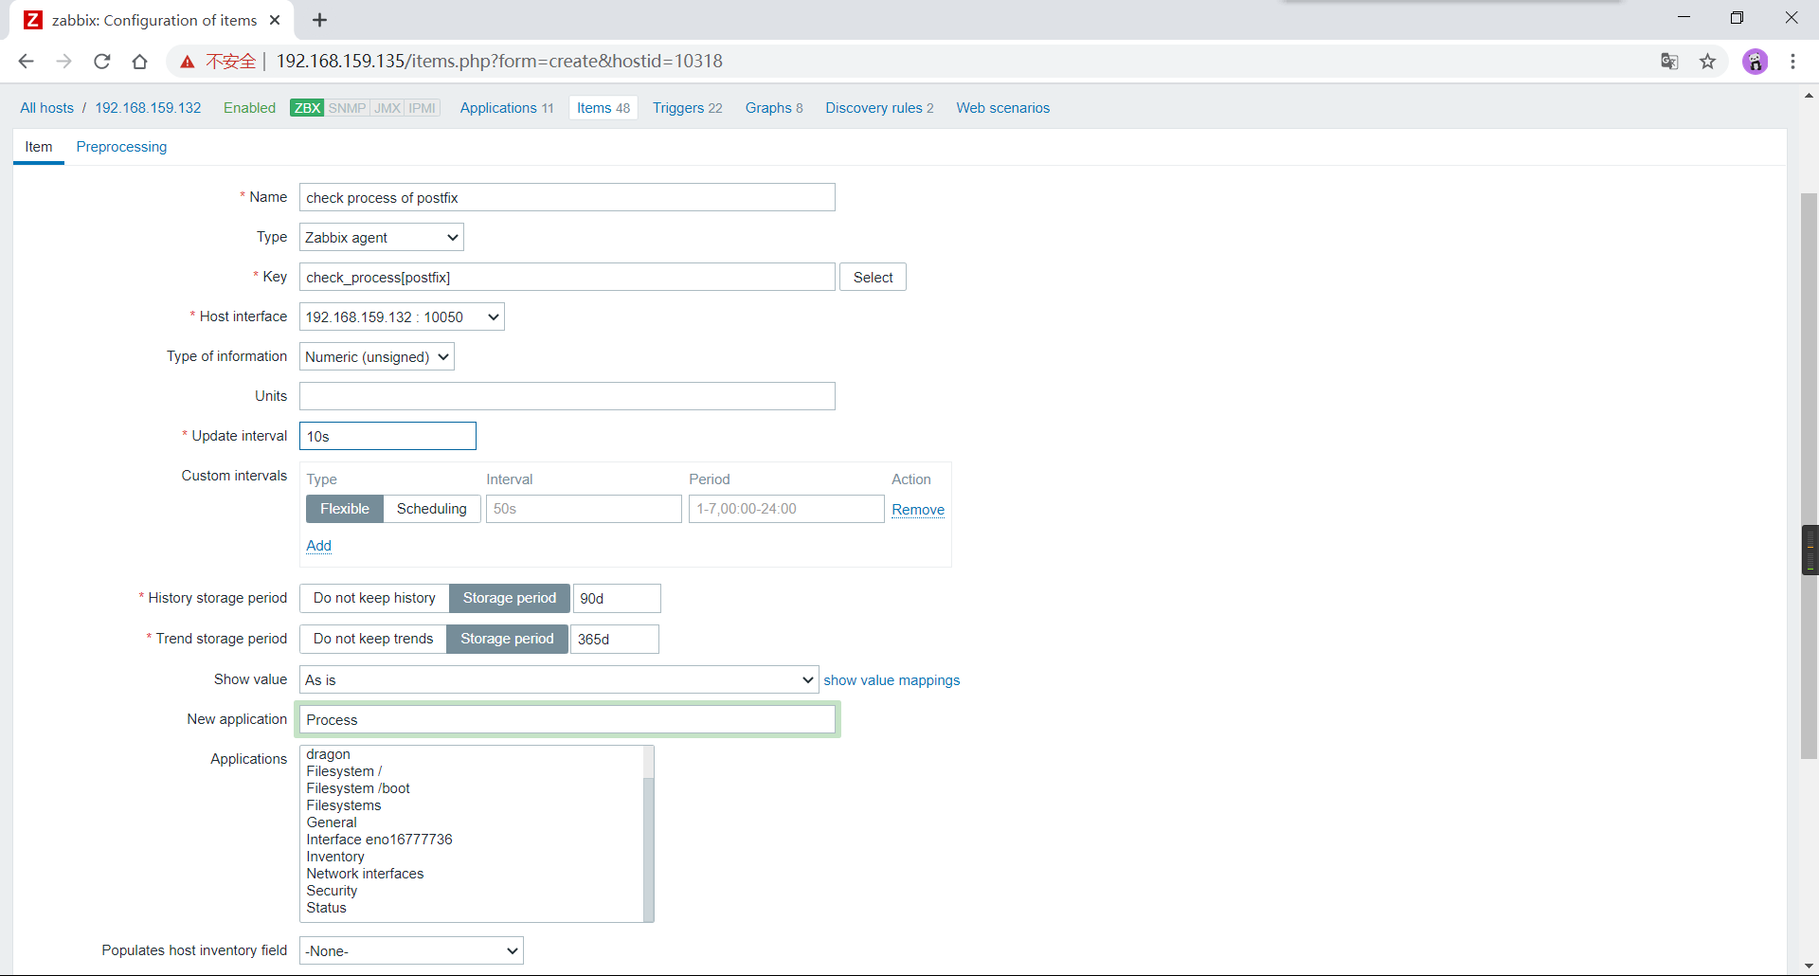
Task: Open the user profile avatar
Action: 1755,62
